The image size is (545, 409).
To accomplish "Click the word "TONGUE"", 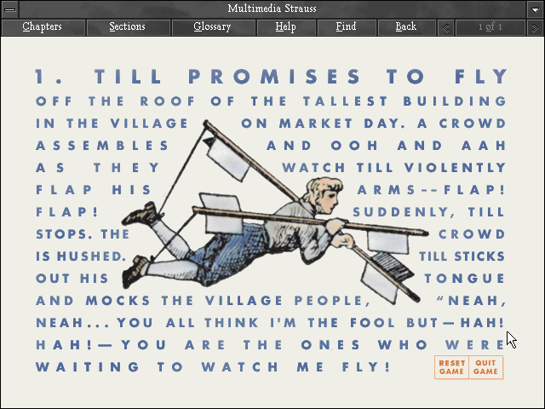I will pyautogui.click(x=465, y=279).
